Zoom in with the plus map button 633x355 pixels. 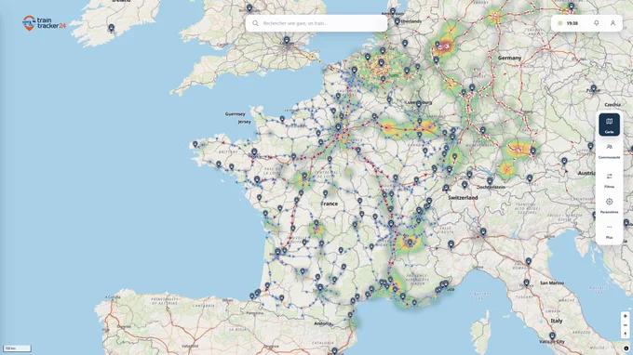625,316
